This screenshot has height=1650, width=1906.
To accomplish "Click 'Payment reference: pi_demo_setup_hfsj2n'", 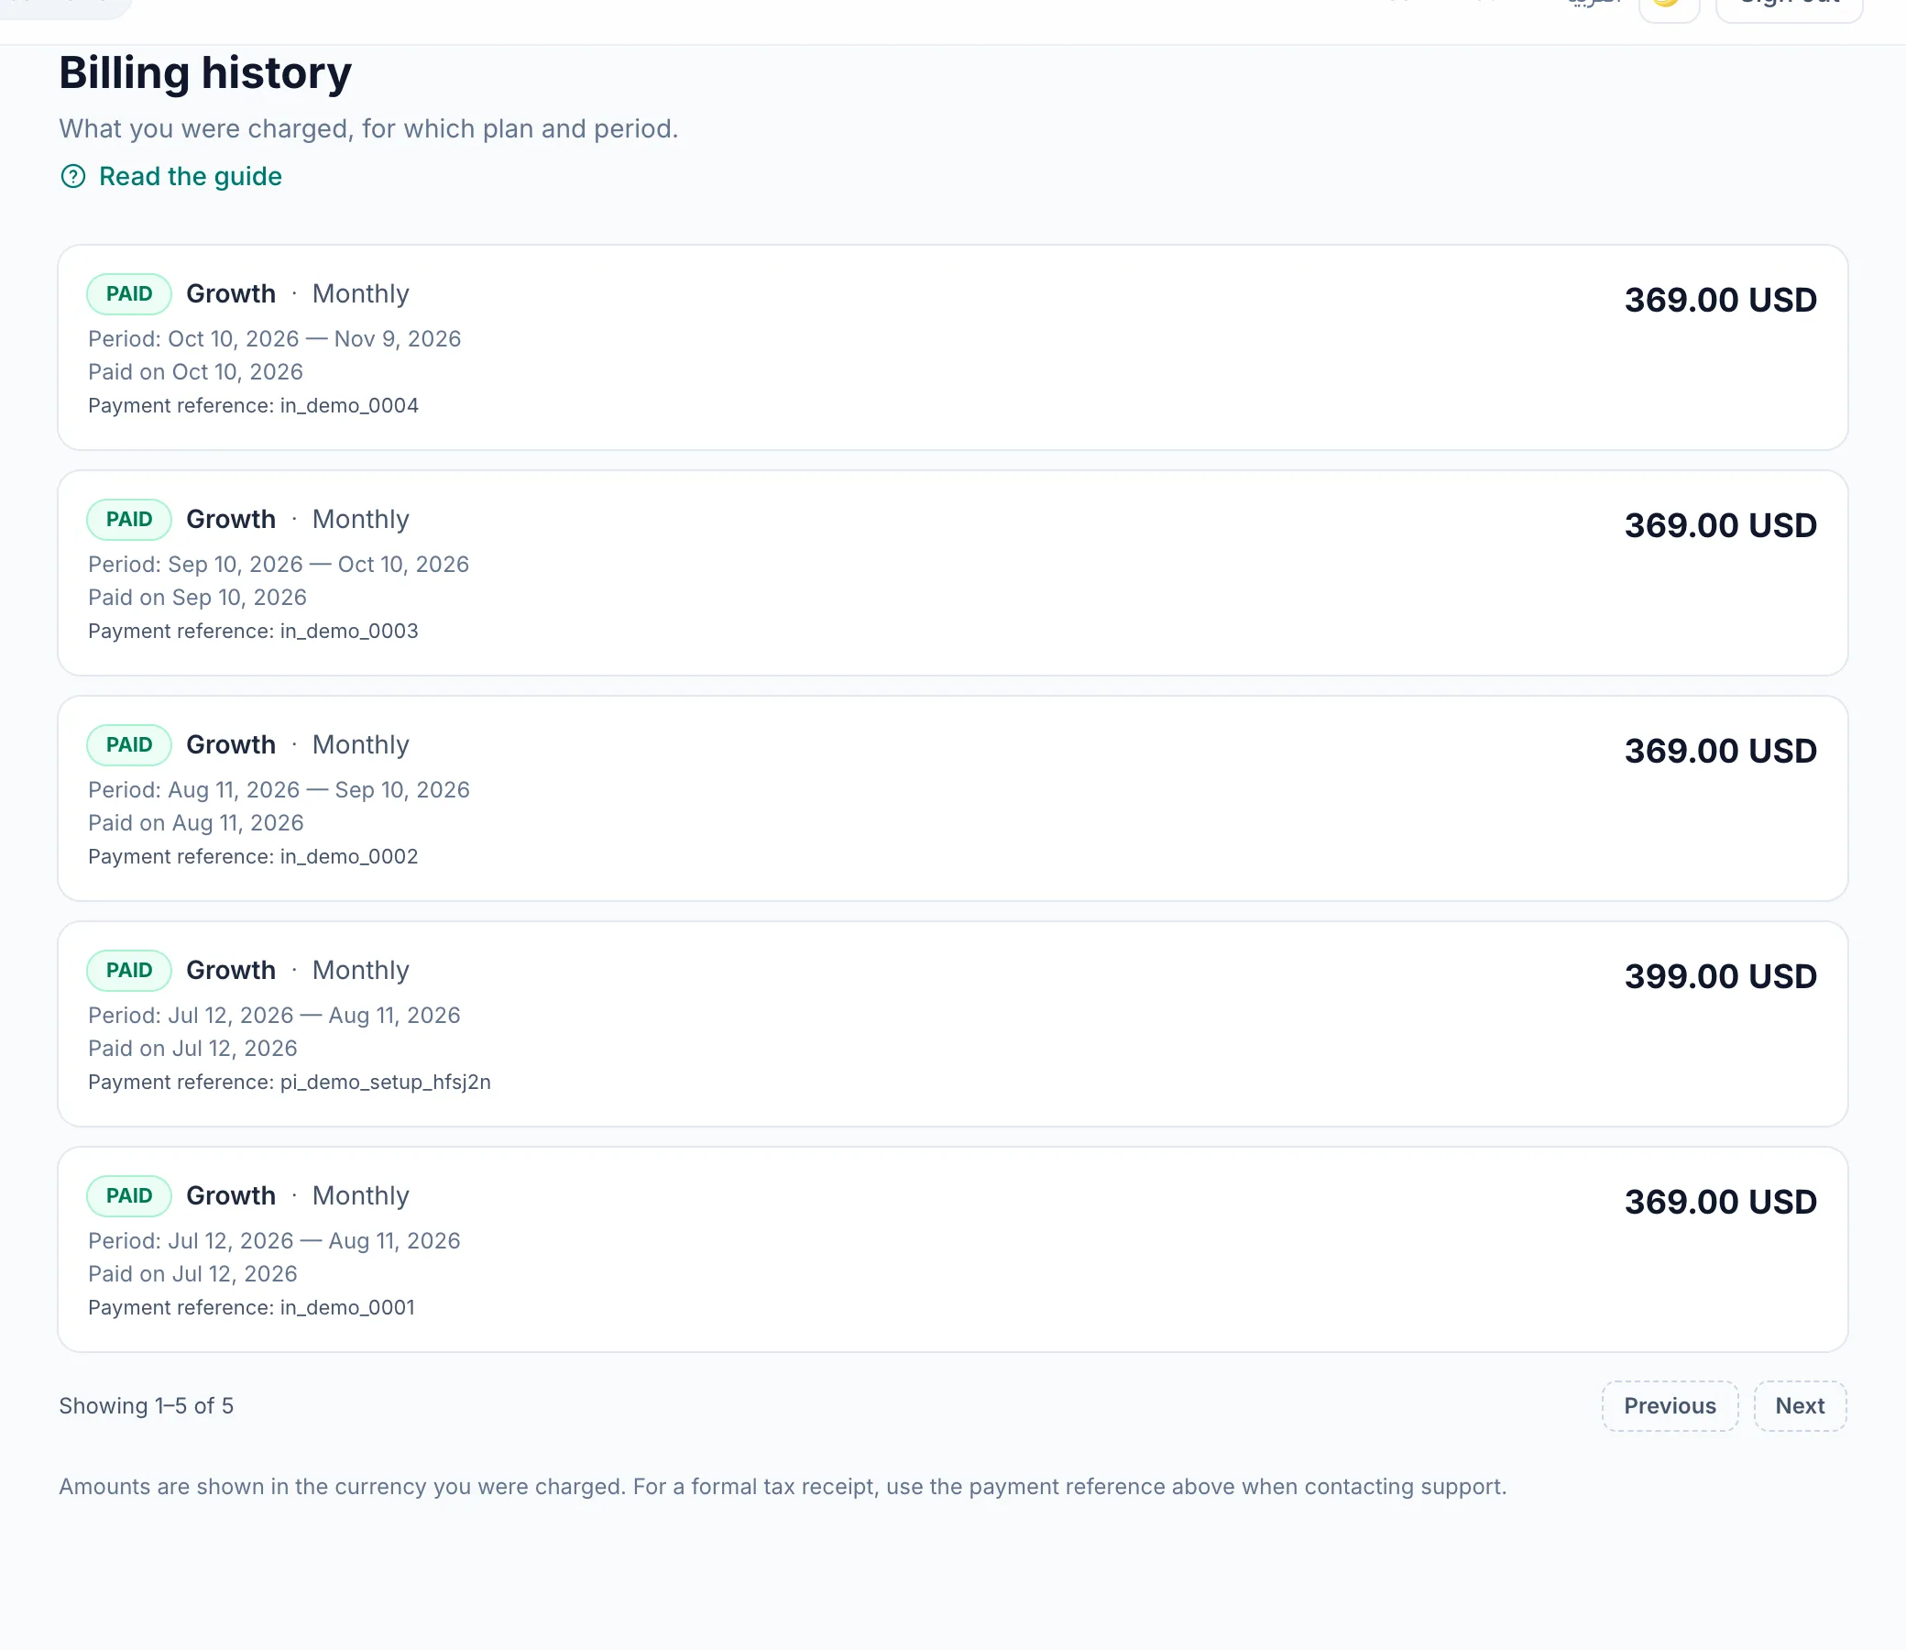I will click(x=289, y=1083).
